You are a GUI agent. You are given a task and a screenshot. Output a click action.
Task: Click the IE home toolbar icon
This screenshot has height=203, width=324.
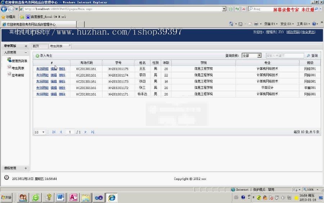click(231, 24)
